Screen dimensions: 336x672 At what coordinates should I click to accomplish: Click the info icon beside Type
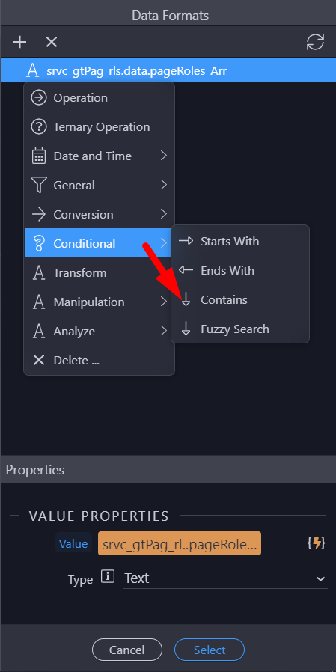pos(108,577)
